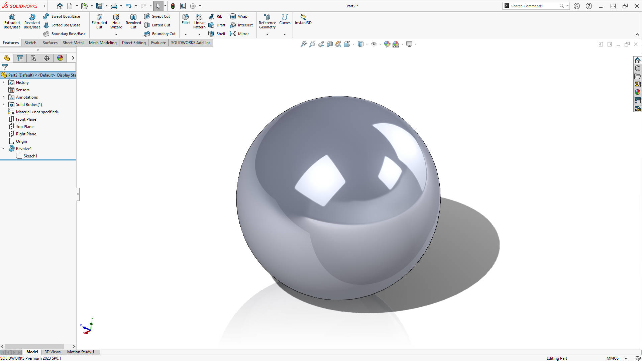Select the Zoom to Area tool
The height and width of the screenshot is (361, 642).
[312, 44]
